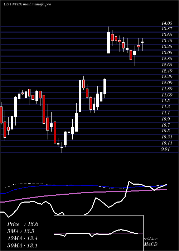Select the 10.7 price axis label
The width and height of the screenshot is (179, 251).
[x=165, y=125]
